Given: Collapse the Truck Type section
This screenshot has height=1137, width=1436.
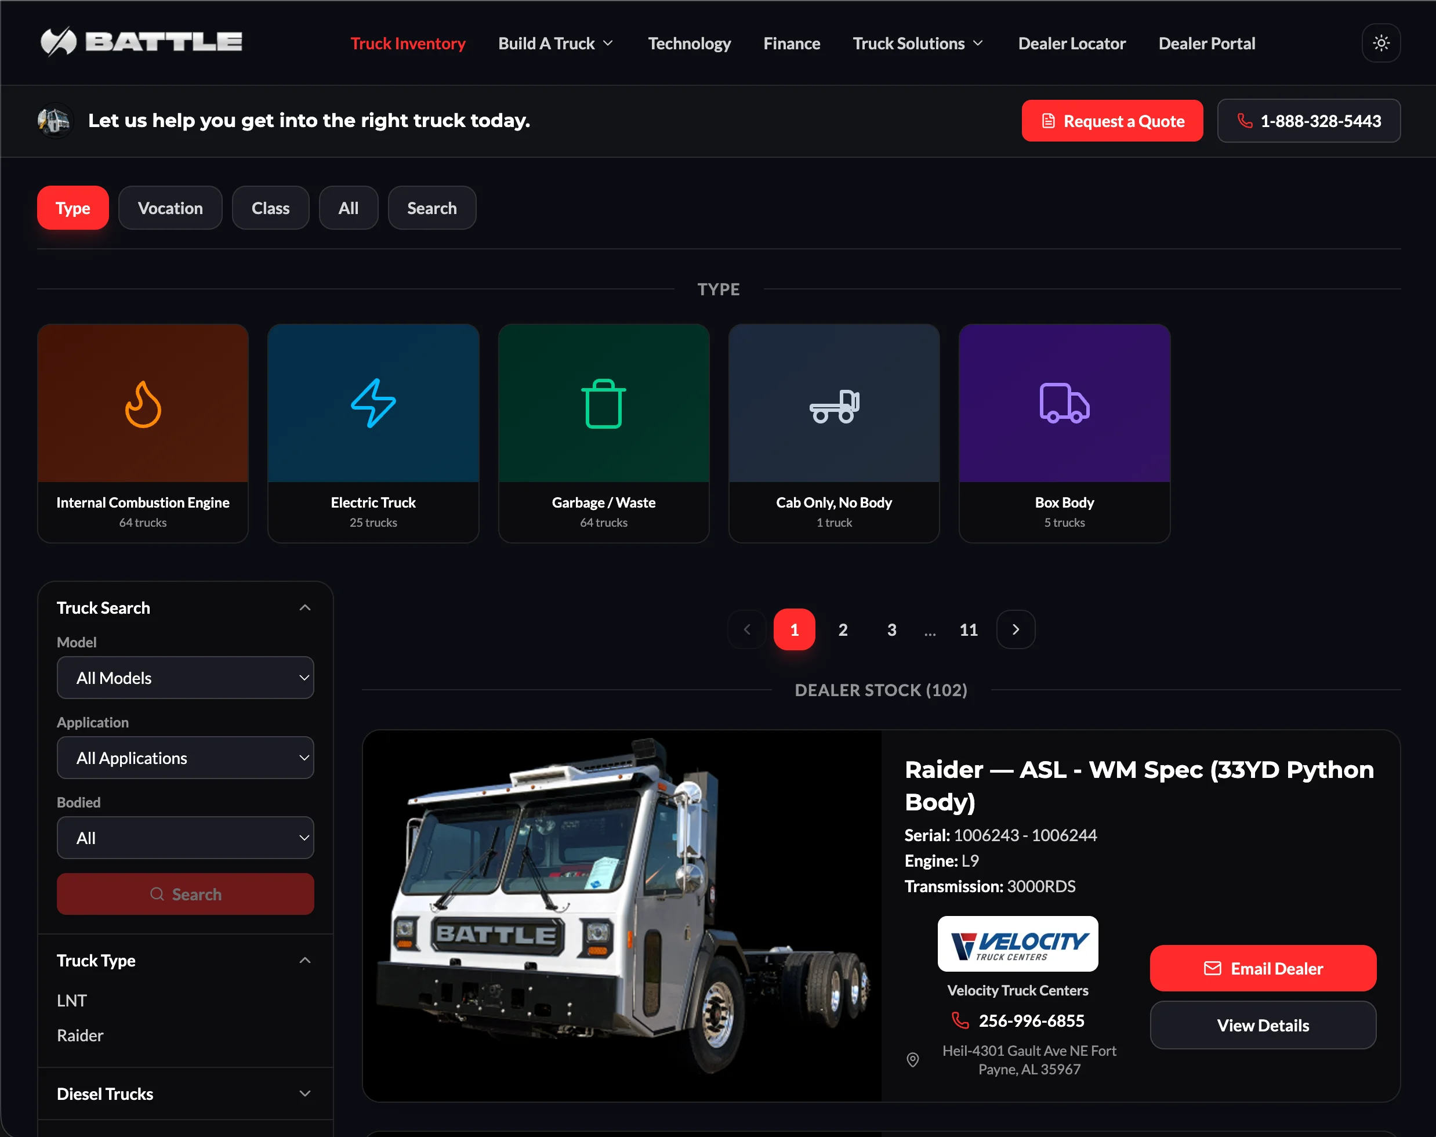Looking at the screenshot, I should point(304,961).
